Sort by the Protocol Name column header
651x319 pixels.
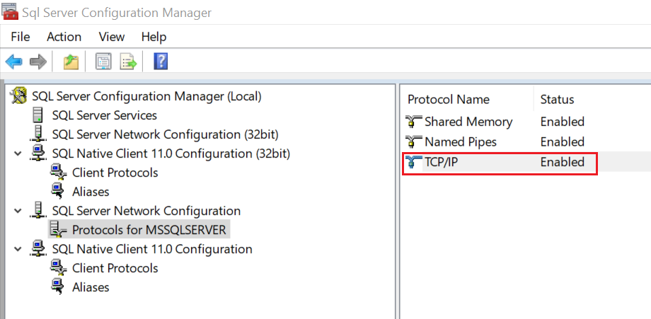(x=448, y=100)
